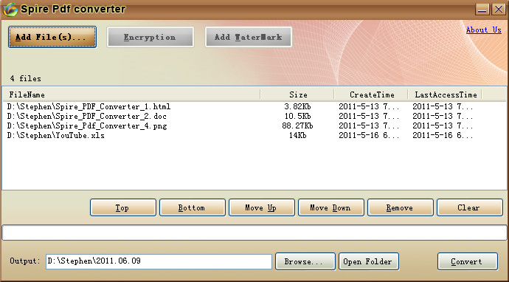Click the Spire Pdf converter app icon
509x282 pixels.
coord(10,10)
